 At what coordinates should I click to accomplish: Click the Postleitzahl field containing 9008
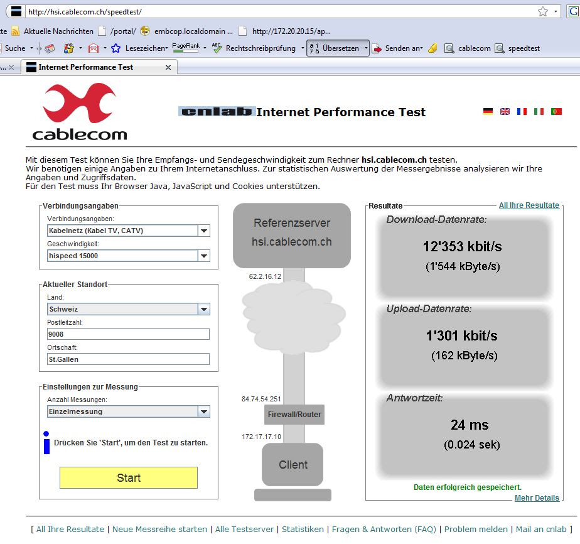pos(128,334)
